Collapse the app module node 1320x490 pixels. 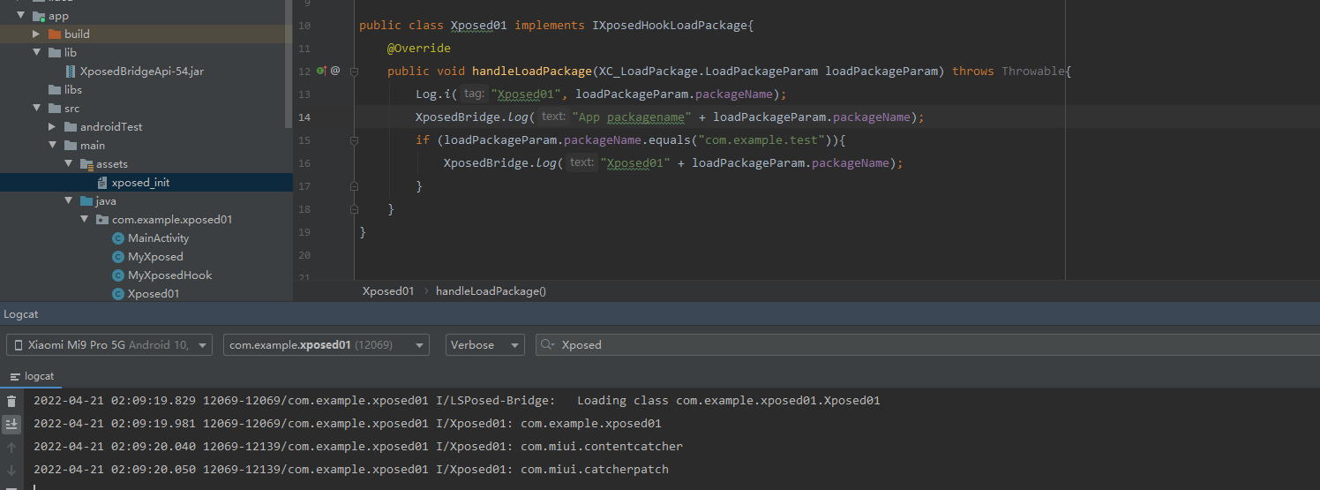(x=20, y=16)
